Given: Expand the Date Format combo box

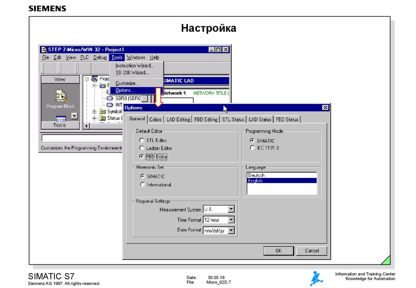Looking at the screenshot, I should (231, 230).
